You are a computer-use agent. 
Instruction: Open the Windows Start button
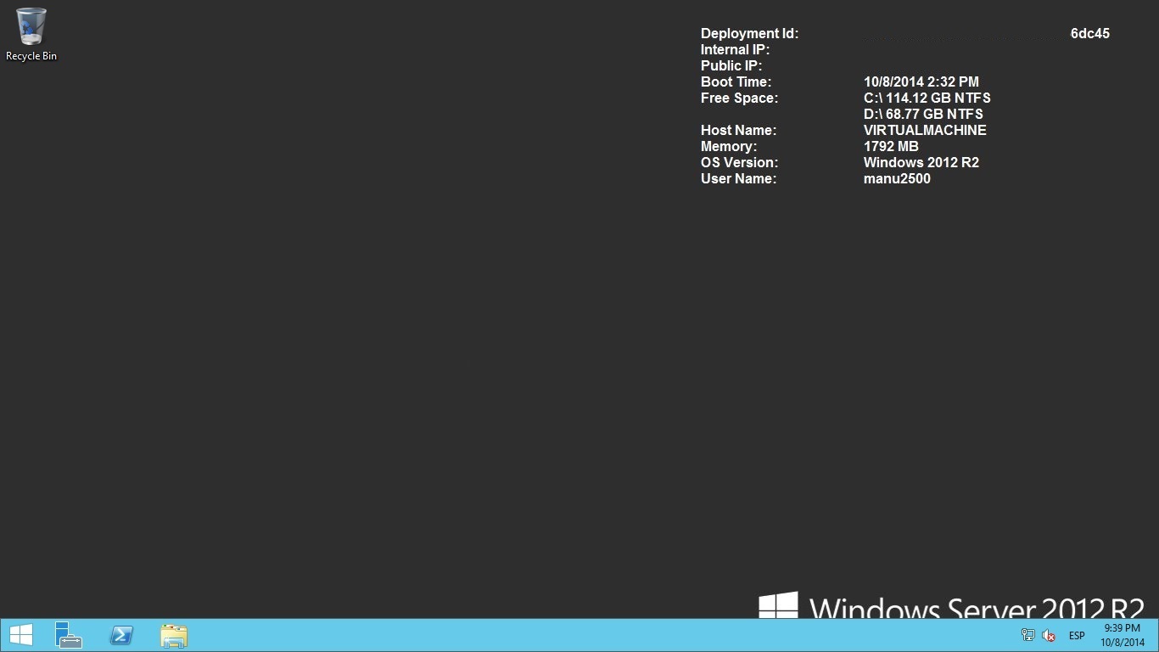coord(20,635)
